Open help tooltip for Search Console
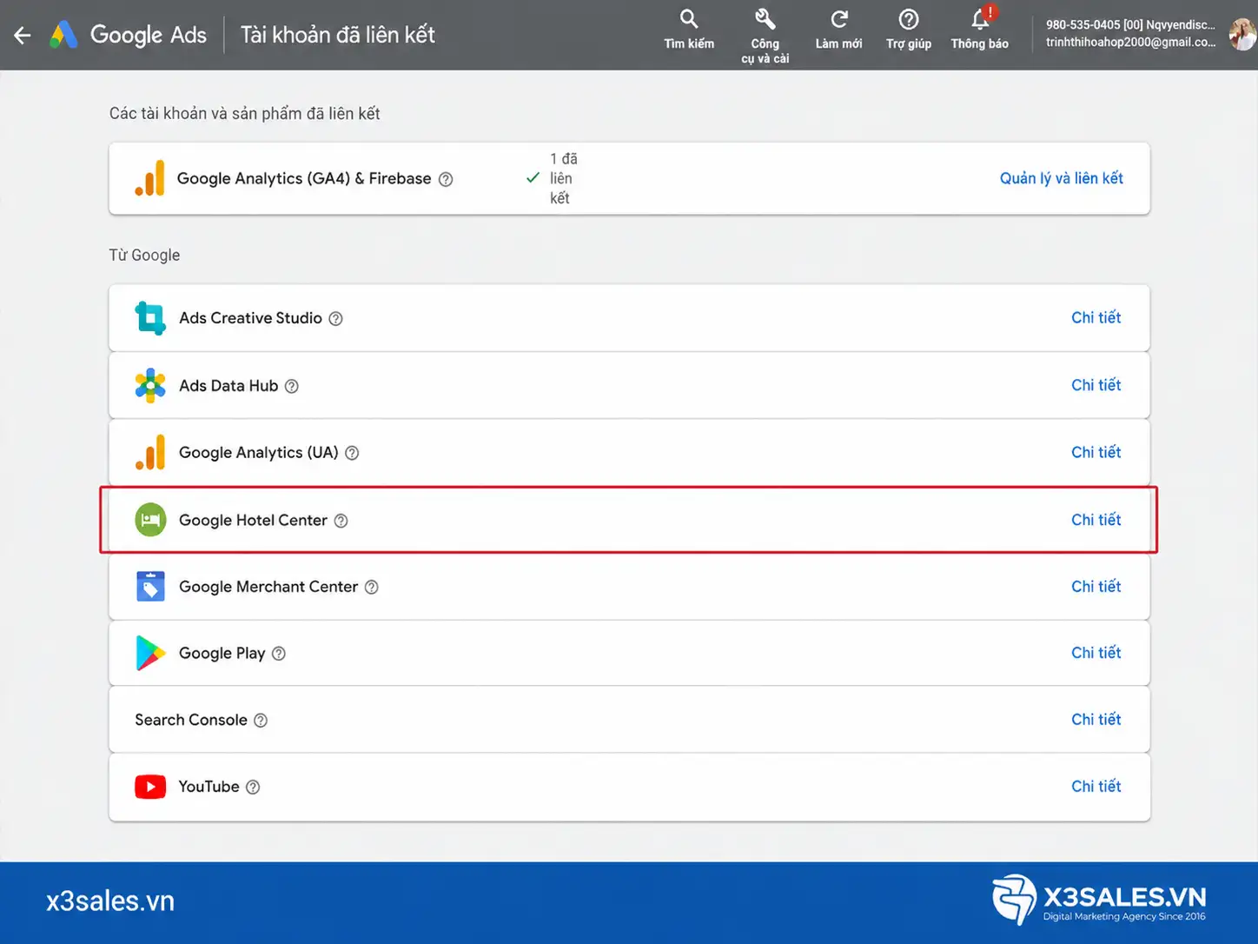The width and height of the screenshot is (1258, 944). [261, 721]
